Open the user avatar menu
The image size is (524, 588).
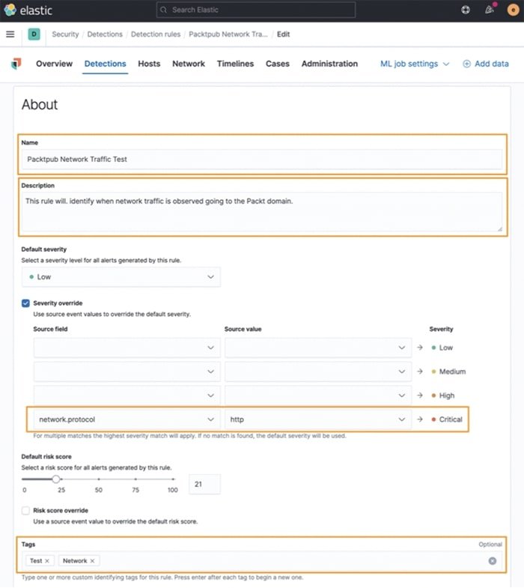513,10
